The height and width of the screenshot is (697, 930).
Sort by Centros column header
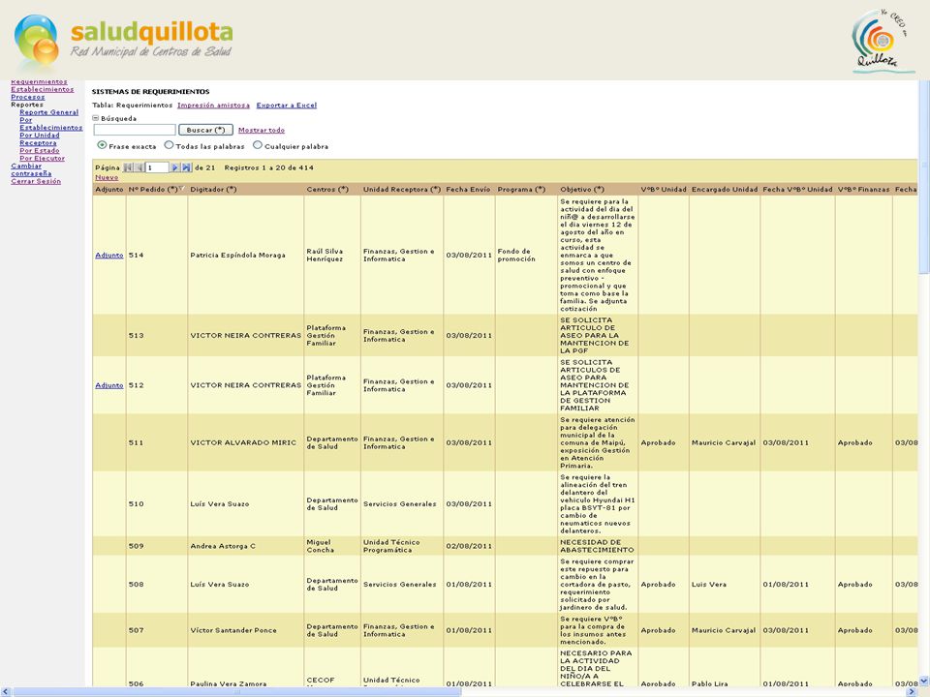pyautogui.click(x=327, y=190)
